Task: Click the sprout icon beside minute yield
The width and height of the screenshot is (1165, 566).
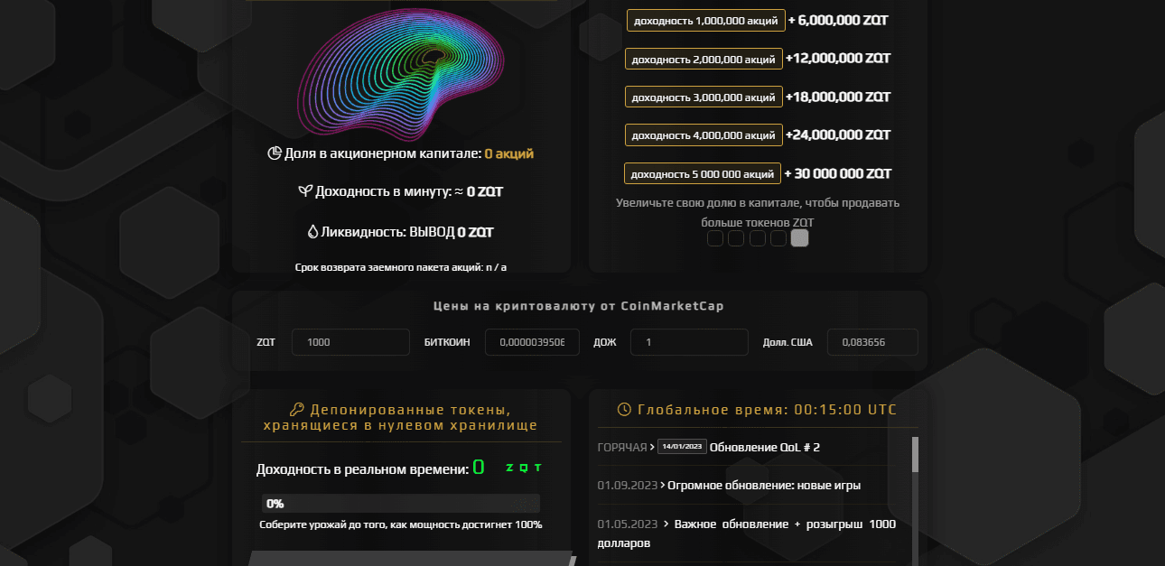Action: [x=307, y=191]
